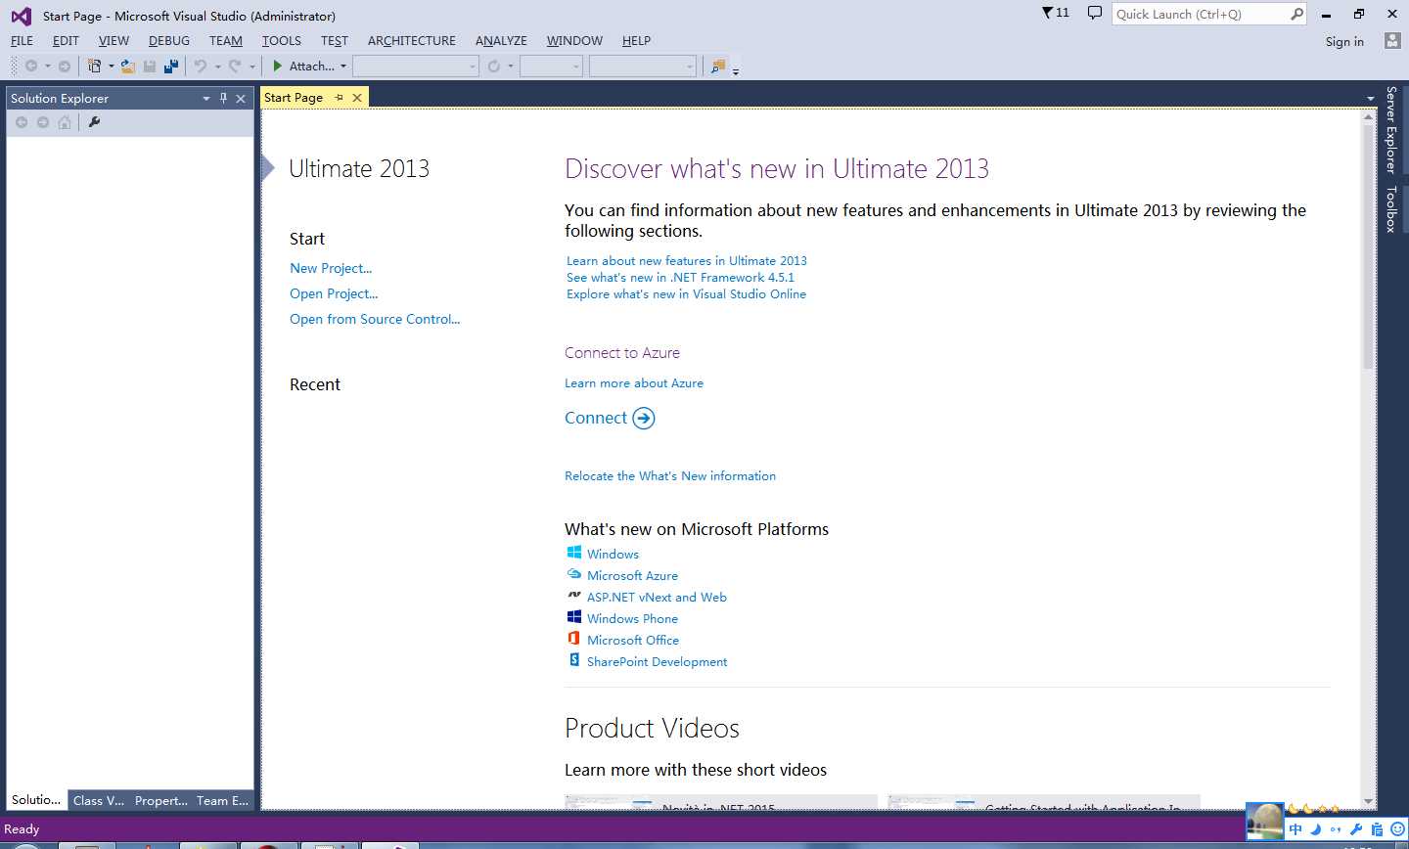
Task: Open the New Project icon dropdown arrow
Action: coord(111,67)
